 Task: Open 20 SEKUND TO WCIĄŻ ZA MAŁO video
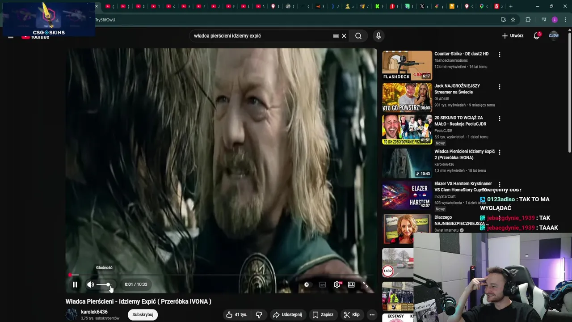point(460,121)
